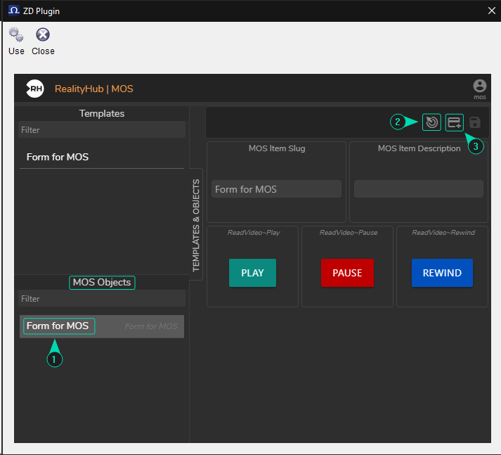Select Form for MOS in MOS Objects list
Screen dimensions: 501x455
pos(58,326)
